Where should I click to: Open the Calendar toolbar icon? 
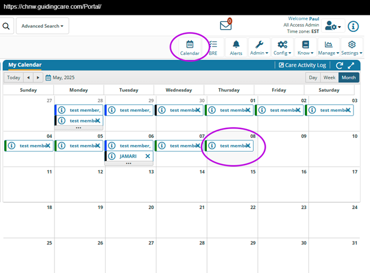tap(190, 47)
